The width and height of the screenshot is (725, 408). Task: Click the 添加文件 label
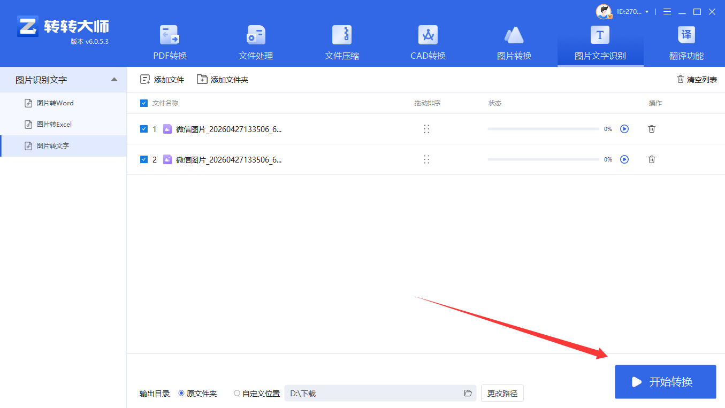coord(169,80)
